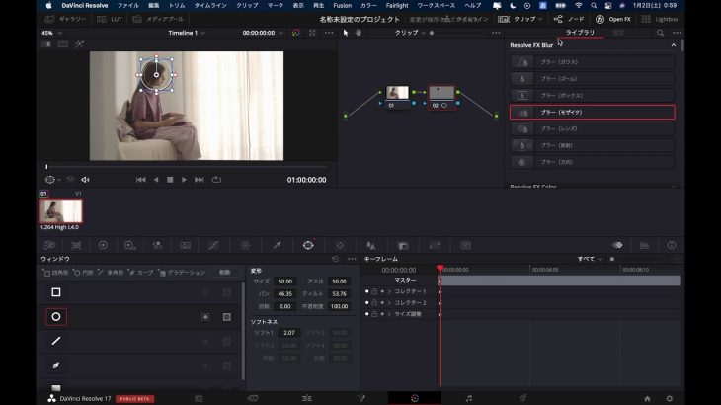Toggle the ノード panel button
The height and width of the screenshot is (405, 721).
click(x=569, y=19)
